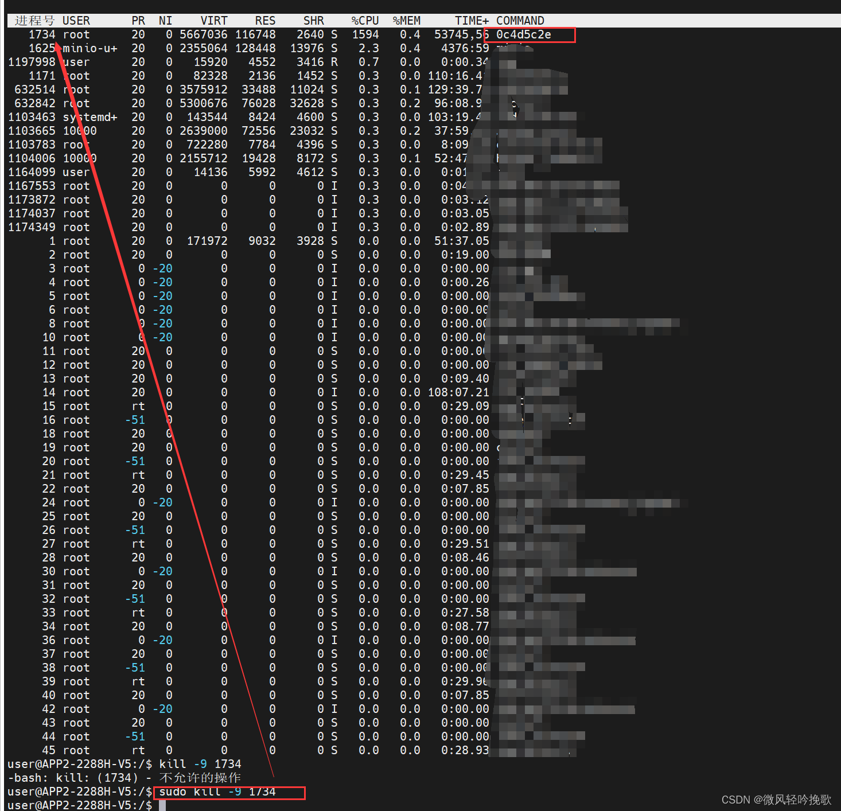Click TIME+ value 0:29.45
The width and height of the screenshot is (841, 811).
[465, 475]
